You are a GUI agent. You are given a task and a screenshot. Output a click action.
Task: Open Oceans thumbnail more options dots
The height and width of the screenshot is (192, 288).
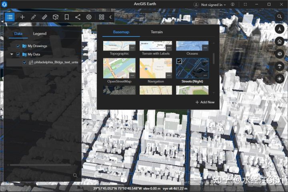click(x=205, y=48)
